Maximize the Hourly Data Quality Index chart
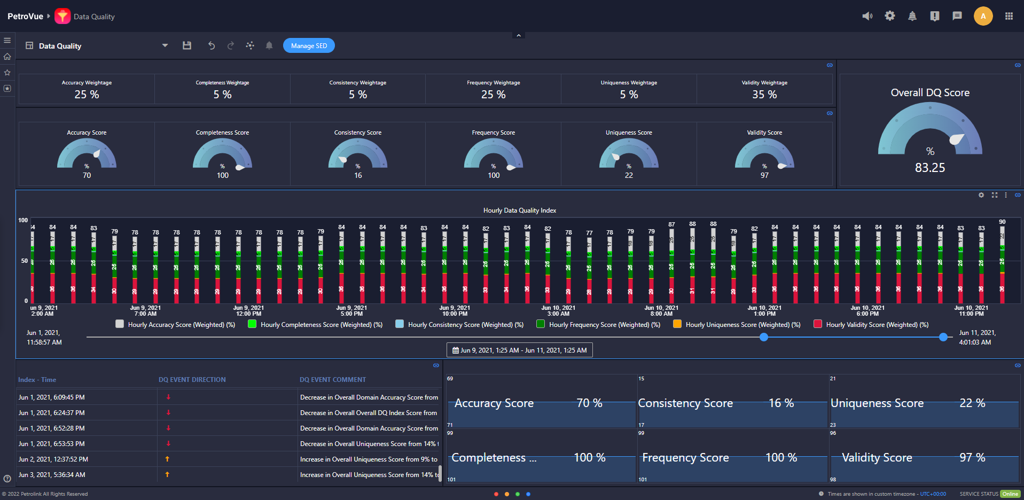Viewport: 1024px width, 500px height. 994,196
